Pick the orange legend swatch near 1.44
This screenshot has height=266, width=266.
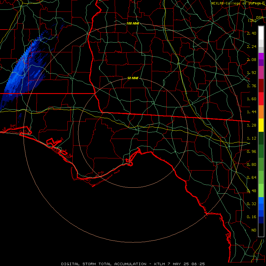pos(261,112)
